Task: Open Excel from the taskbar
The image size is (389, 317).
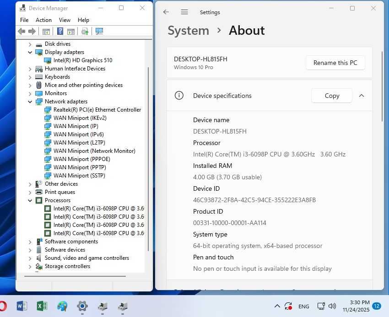Action: [42, 306]
